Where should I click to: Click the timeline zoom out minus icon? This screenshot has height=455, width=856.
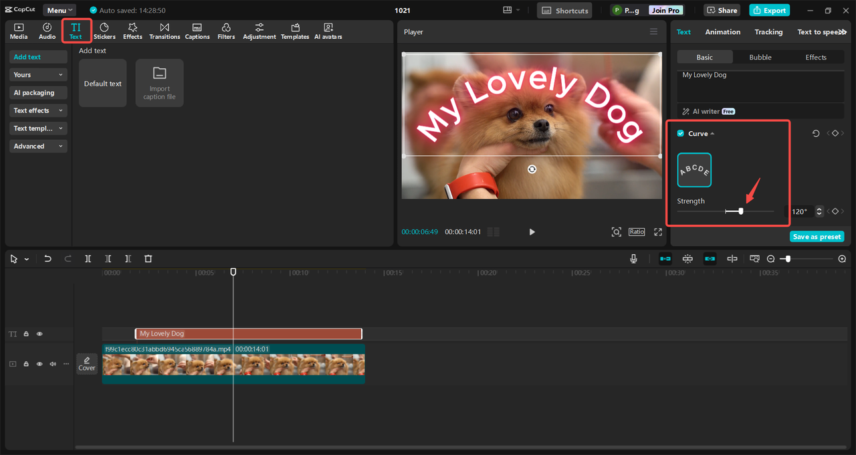point(770,259)
